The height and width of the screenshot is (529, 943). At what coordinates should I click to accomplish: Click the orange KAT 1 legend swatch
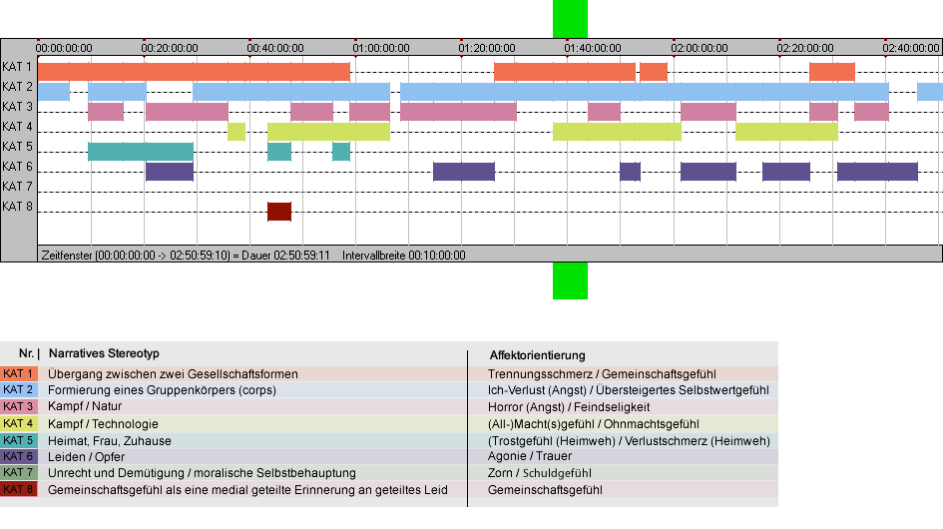[19, 373]
